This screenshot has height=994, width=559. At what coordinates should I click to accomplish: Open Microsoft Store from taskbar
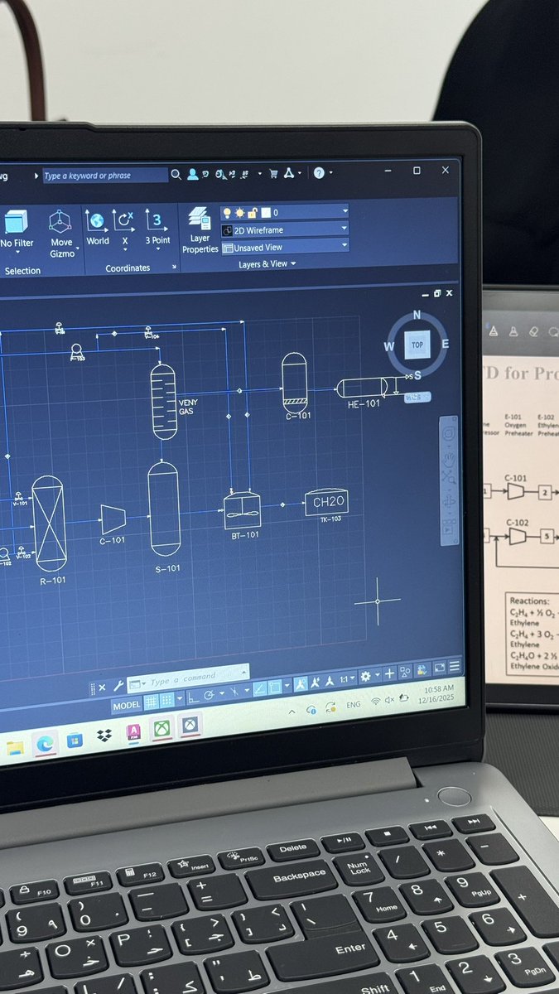pyautogui.click(x=74, y=740)
